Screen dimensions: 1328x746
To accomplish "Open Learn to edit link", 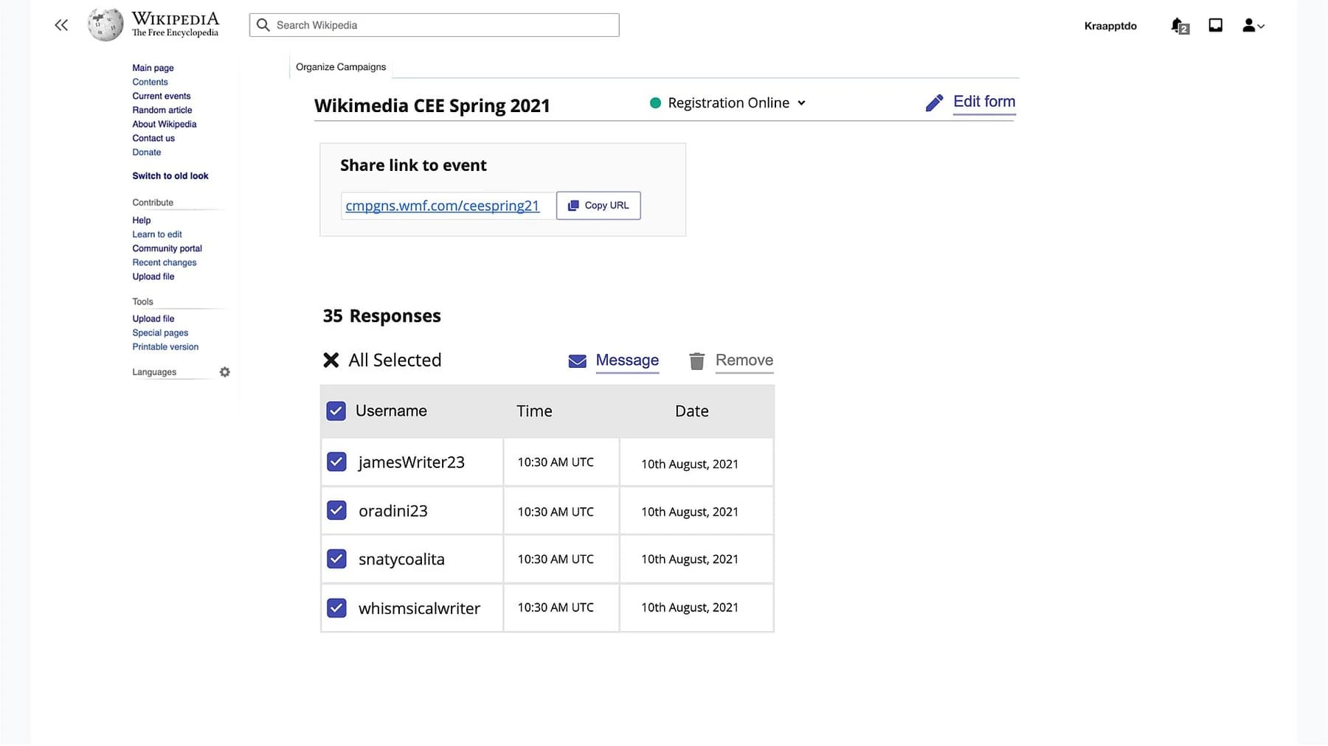I will click(157, 234).
